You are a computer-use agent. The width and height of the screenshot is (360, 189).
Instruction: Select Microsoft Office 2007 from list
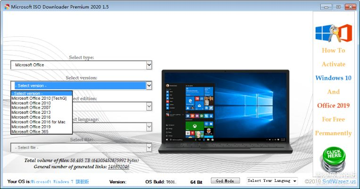(x=42, y=108)
